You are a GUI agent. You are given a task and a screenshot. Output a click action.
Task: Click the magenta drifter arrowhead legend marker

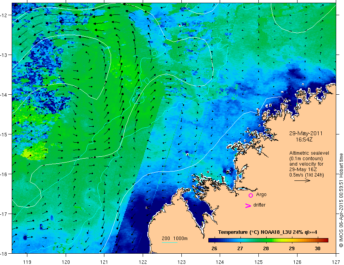[x=248, y=205]
